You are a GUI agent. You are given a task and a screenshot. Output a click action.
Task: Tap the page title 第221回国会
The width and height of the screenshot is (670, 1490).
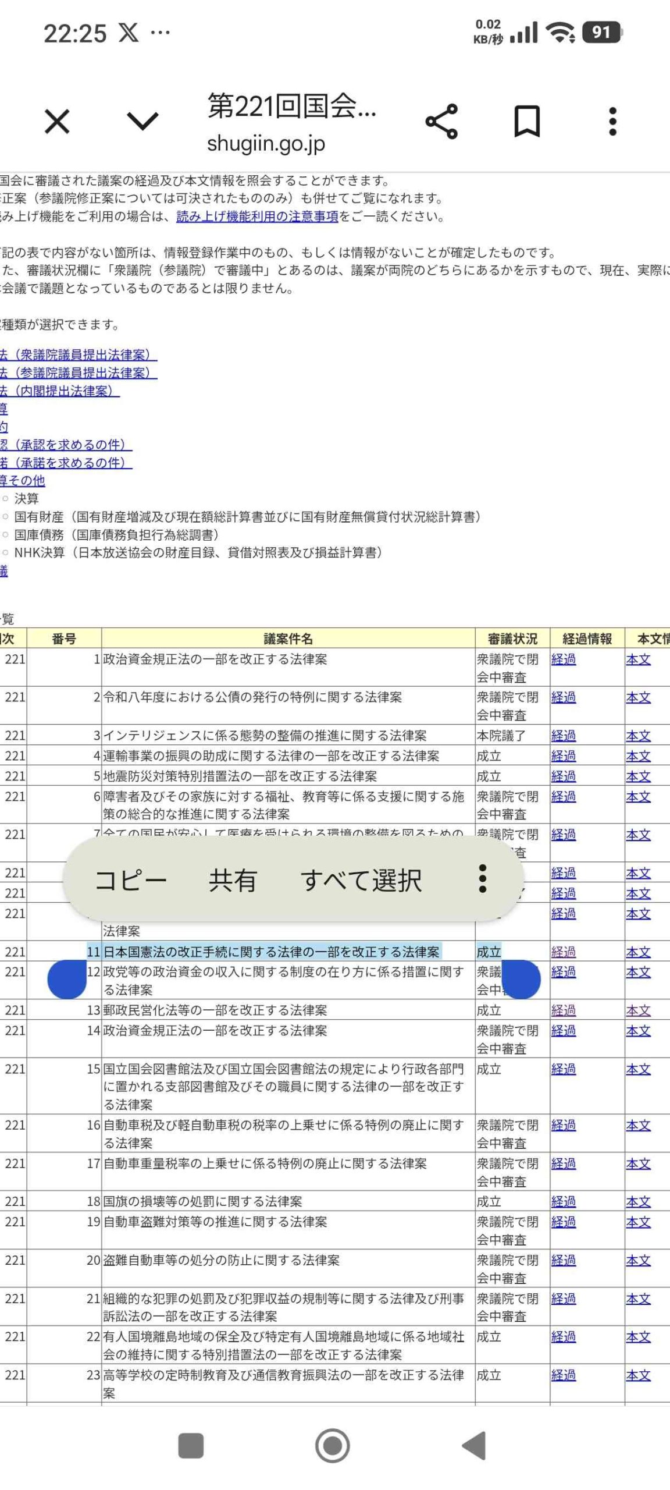291,107
